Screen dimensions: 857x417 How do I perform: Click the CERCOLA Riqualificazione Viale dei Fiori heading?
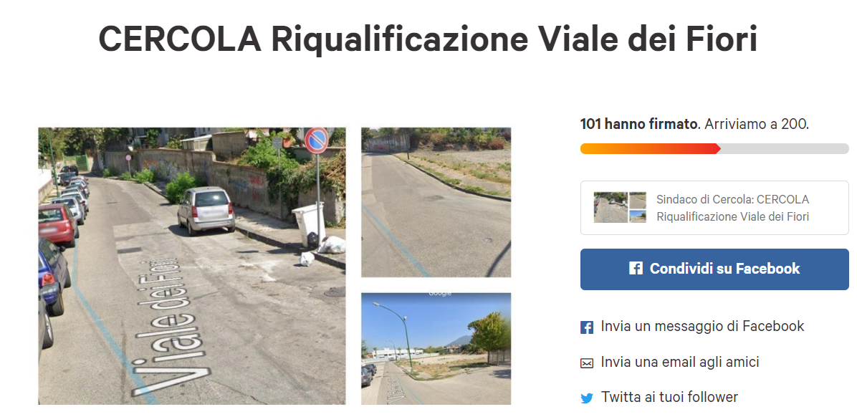428,39
